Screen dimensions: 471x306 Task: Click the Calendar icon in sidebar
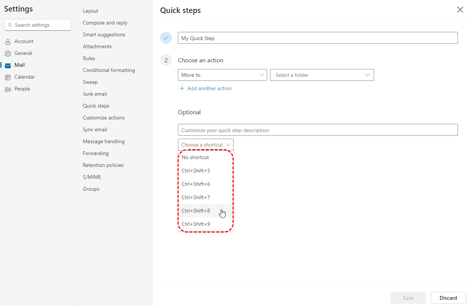tap(8, 77)
